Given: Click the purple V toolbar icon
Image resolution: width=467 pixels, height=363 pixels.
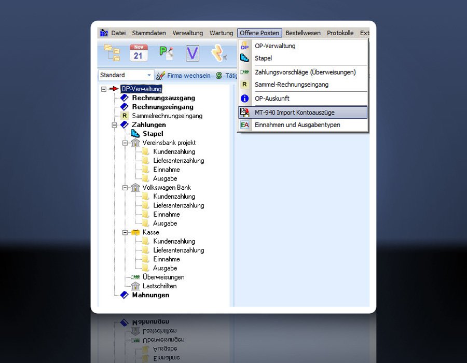Looking at the screenshot, I should point(193,53).
